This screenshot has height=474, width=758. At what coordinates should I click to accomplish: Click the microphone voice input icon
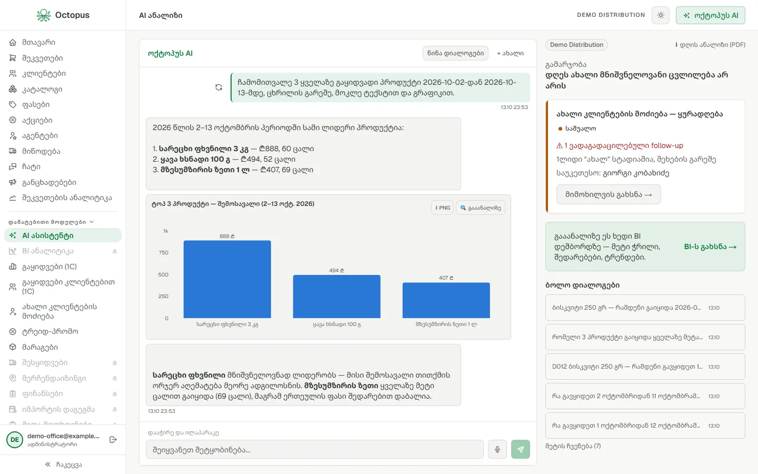click(497, 449)
